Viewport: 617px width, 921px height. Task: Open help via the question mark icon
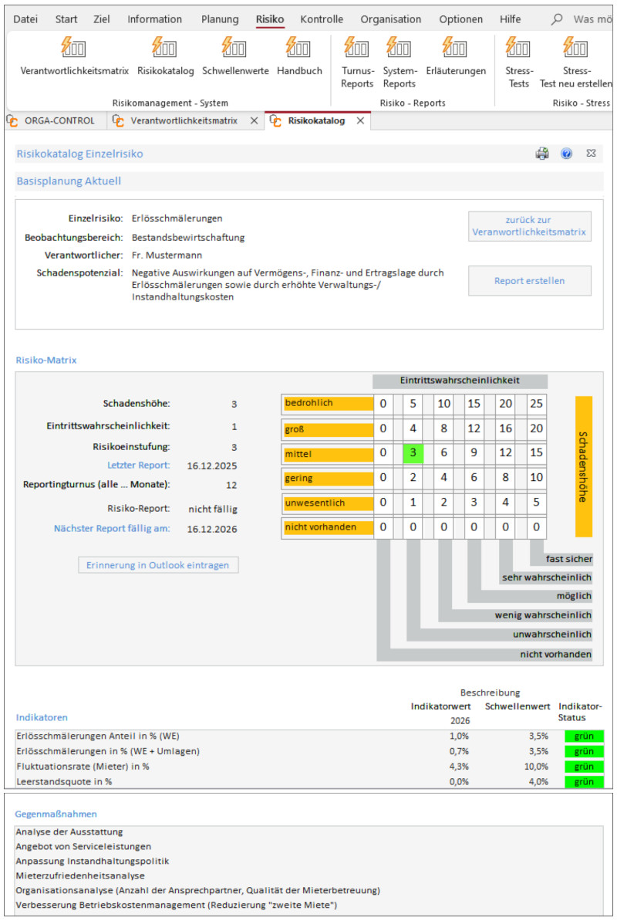(x=568, y=153)
